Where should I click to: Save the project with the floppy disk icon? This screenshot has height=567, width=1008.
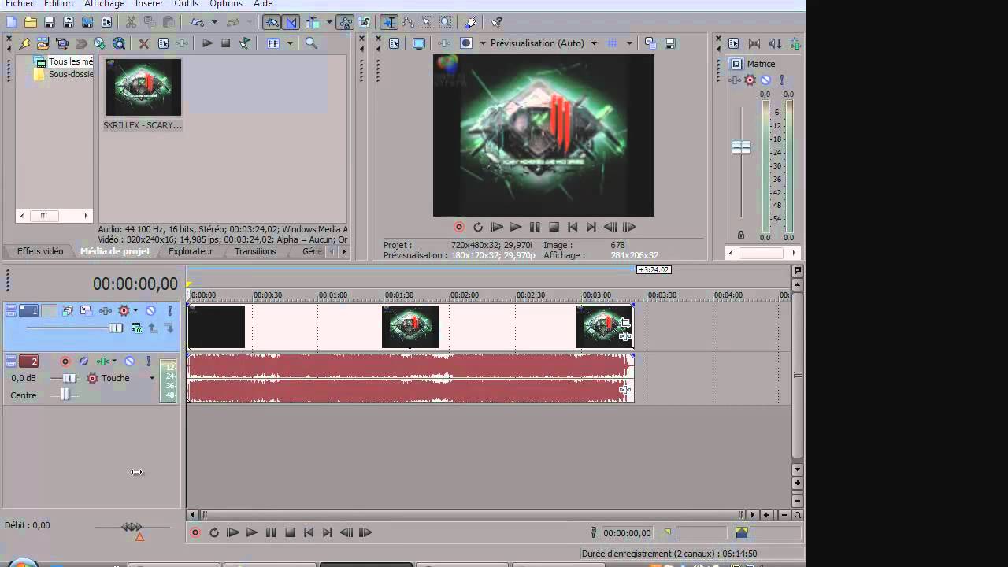(x=49, y=22)
